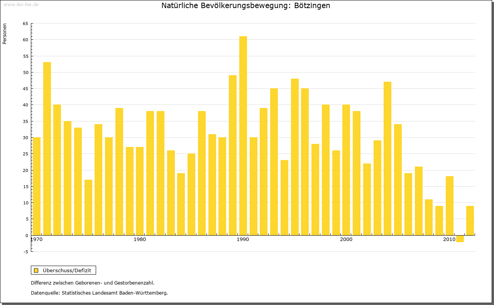Click the 2010 x-axis label

point(449,239)
